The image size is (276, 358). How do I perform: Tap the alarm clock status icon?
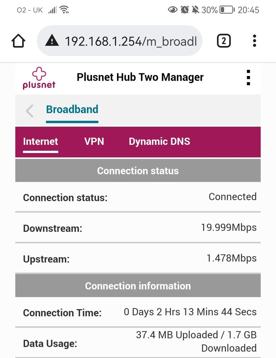[x=185, y=10]
